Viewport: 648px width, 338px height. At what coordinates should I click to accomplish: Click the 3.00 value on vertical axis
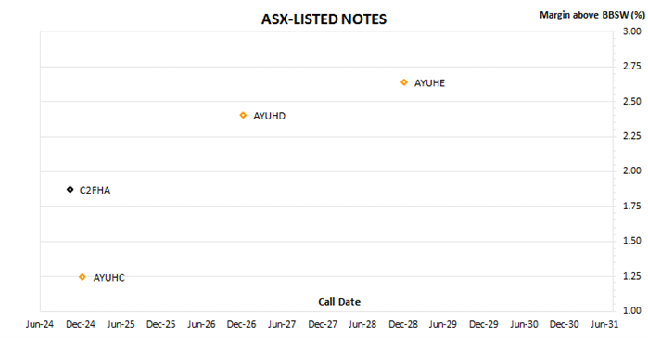(x=632, y=31)
